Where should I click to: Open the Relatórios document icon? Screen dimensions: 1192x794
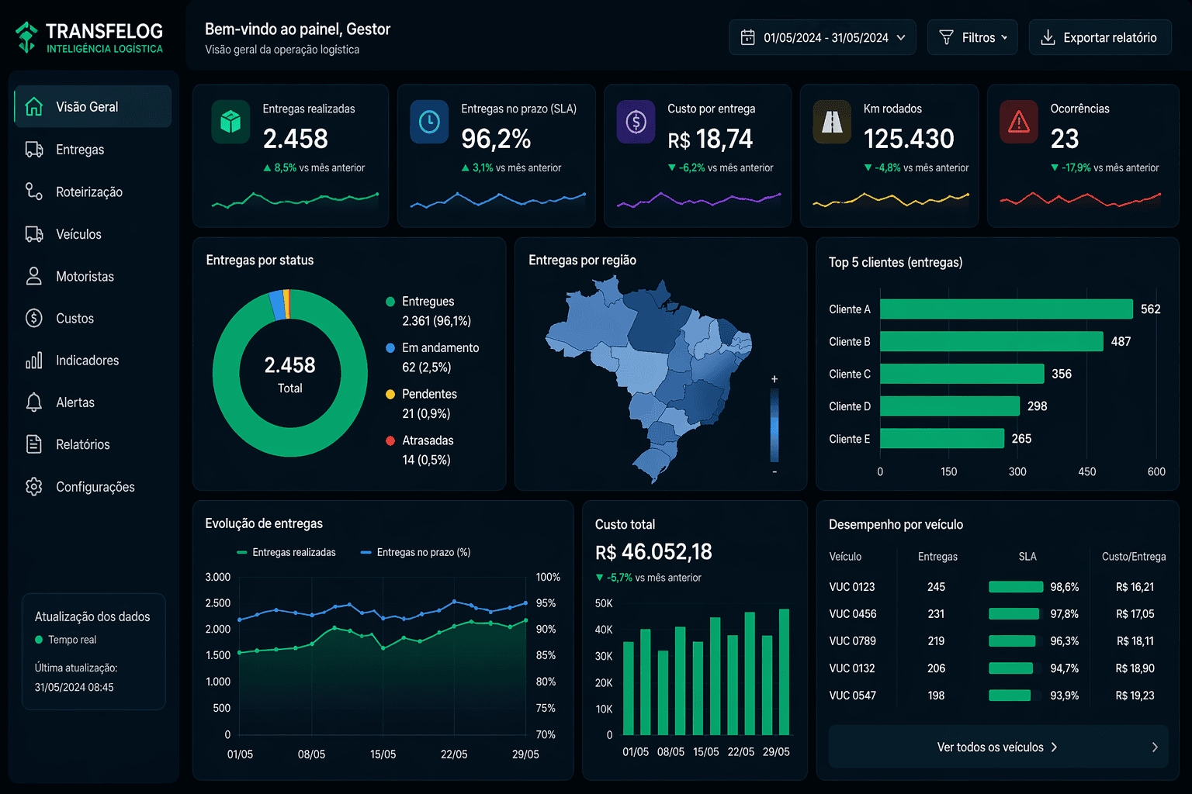coord(33,444)
